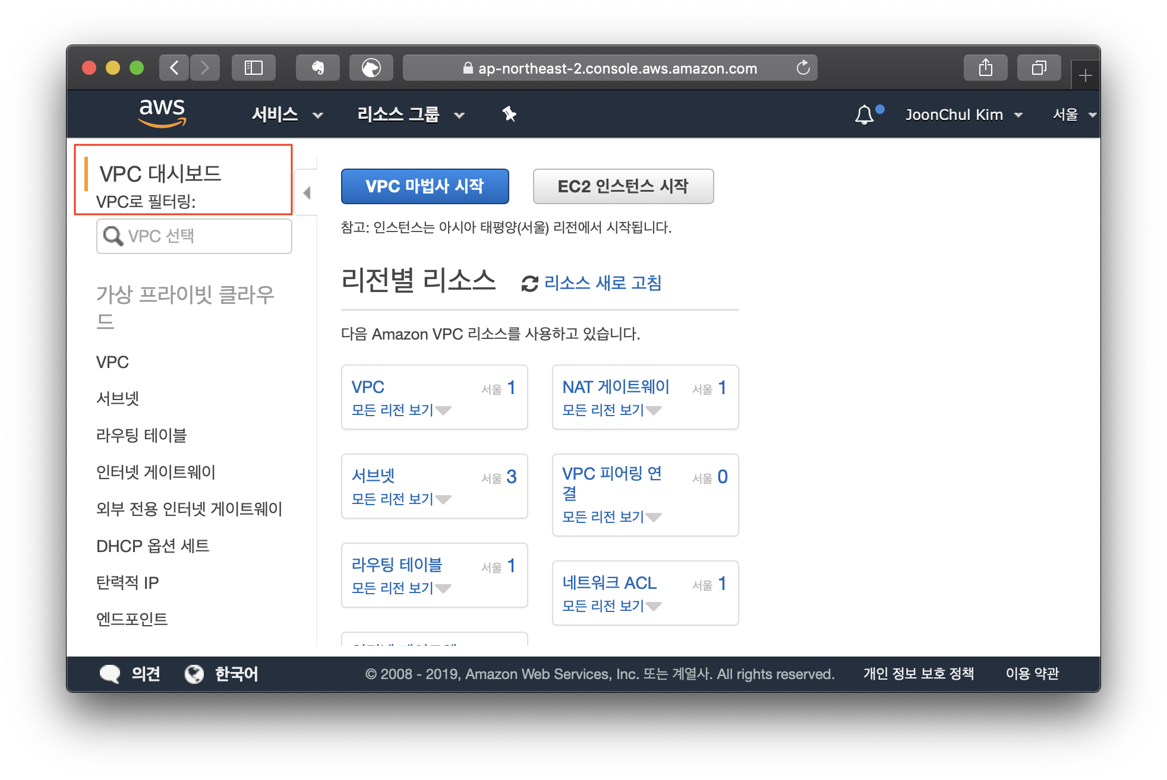Screen dimensions: 1167x780
Task: Click the AWS logo home icon
Action: click(x=162, y=113)
